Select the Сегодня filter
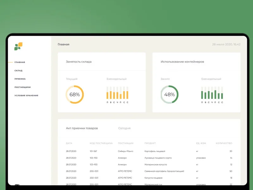The width and height of the screenshot is (253, 190). point(124,128)
